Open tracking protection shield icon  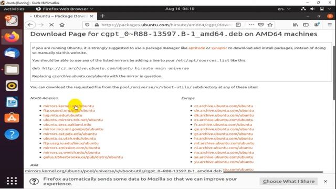click(87, 25)
